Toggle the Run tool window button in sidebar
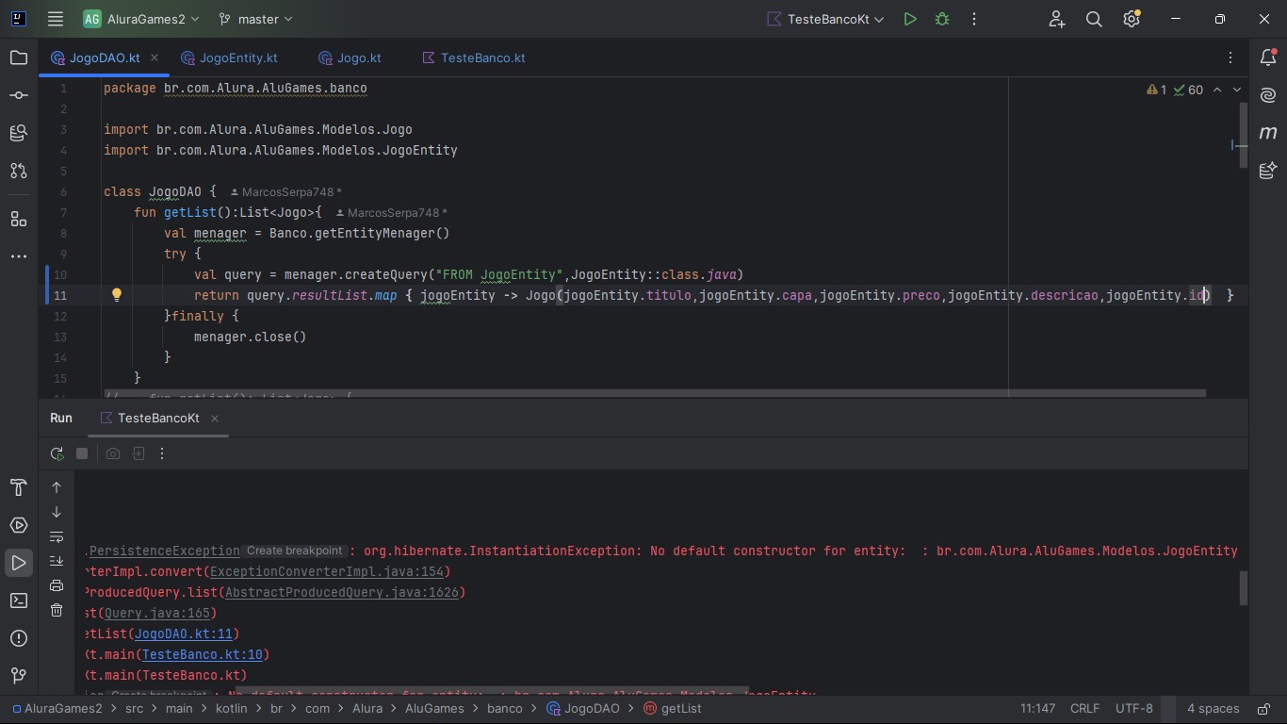The height and width of the screenshot is (724, 1287). coord(19,563)
